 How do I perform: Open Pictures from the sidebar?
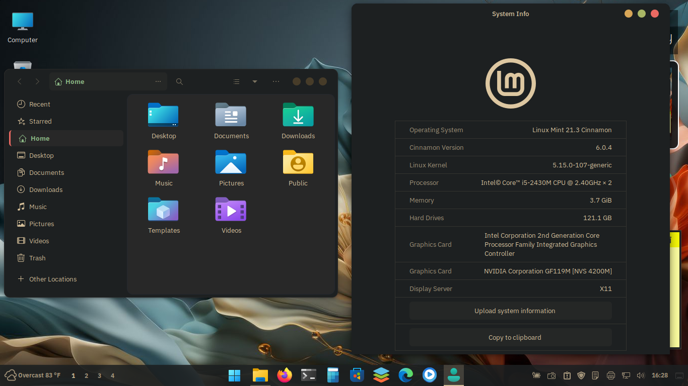coord(66,224)
